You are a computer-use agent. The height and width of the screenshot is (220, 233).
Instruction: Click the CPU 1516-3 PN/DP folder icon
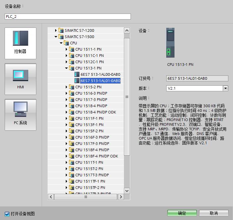71,93
